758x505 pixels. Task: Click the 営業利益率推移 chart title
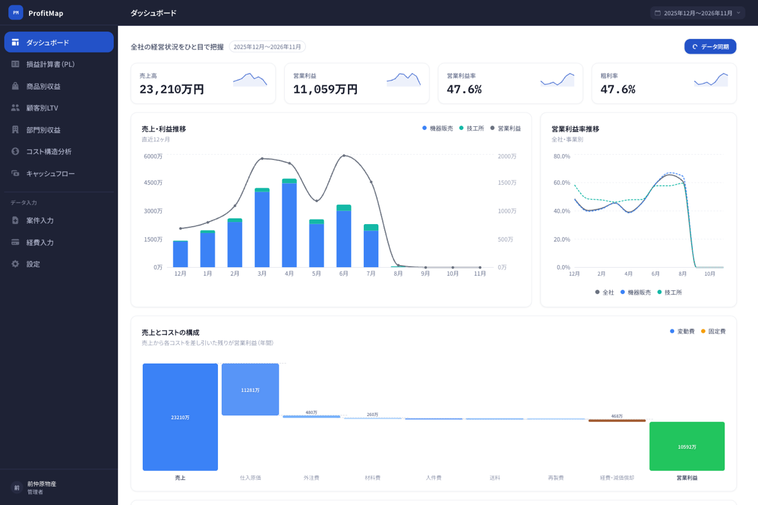pos(575,129)
